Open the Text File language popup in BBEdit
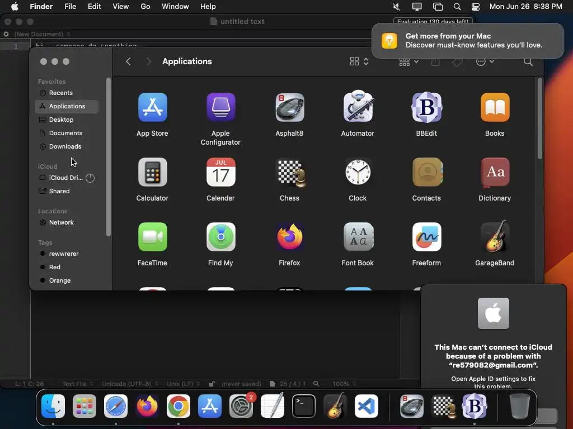The height and width of the screenshot is (429, 573). coord(77,384)
